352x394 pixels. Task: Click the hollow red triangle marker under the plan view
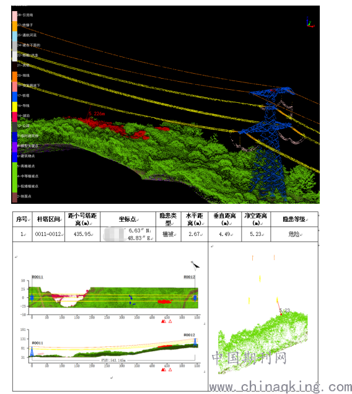[170, 321]
